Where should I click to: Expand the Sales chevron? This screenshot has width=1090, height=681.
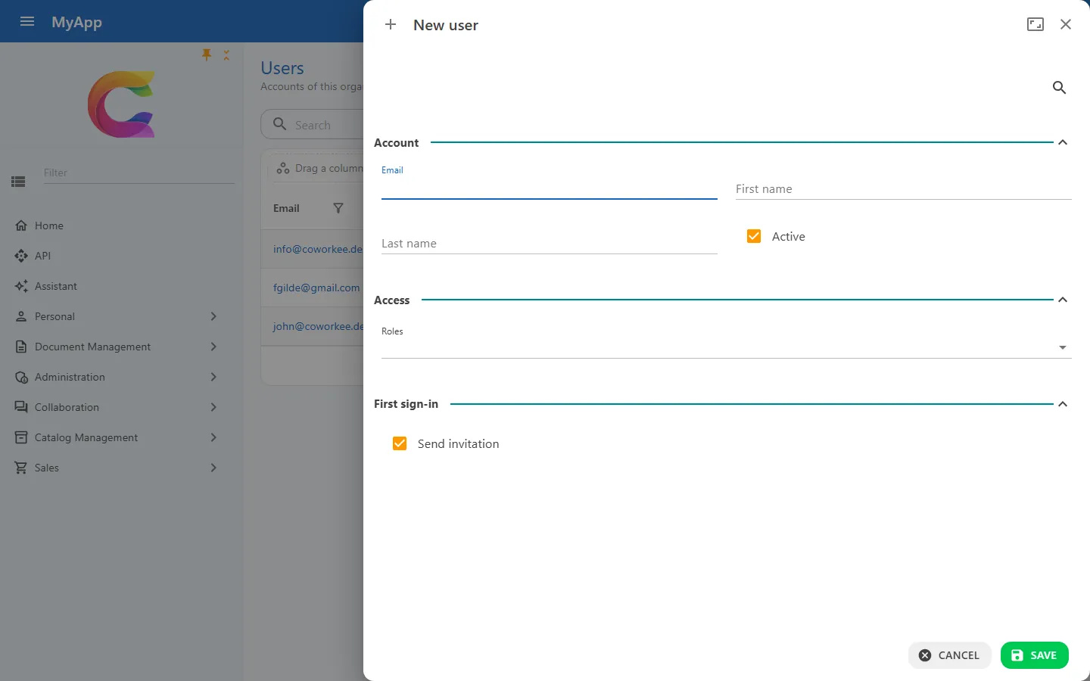tap(213, 468)
